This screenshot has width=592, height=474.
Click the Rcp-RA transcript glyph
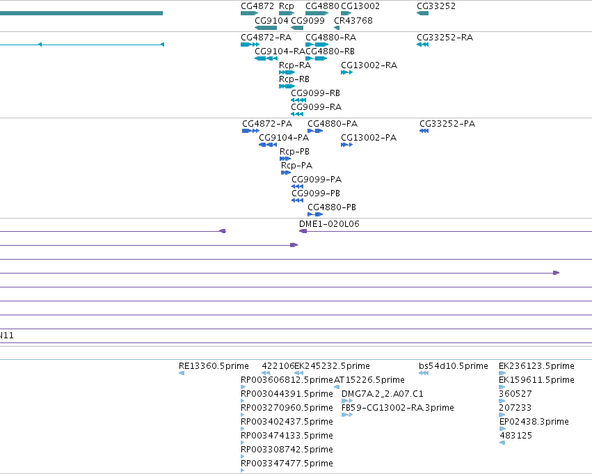coord(287,72)
